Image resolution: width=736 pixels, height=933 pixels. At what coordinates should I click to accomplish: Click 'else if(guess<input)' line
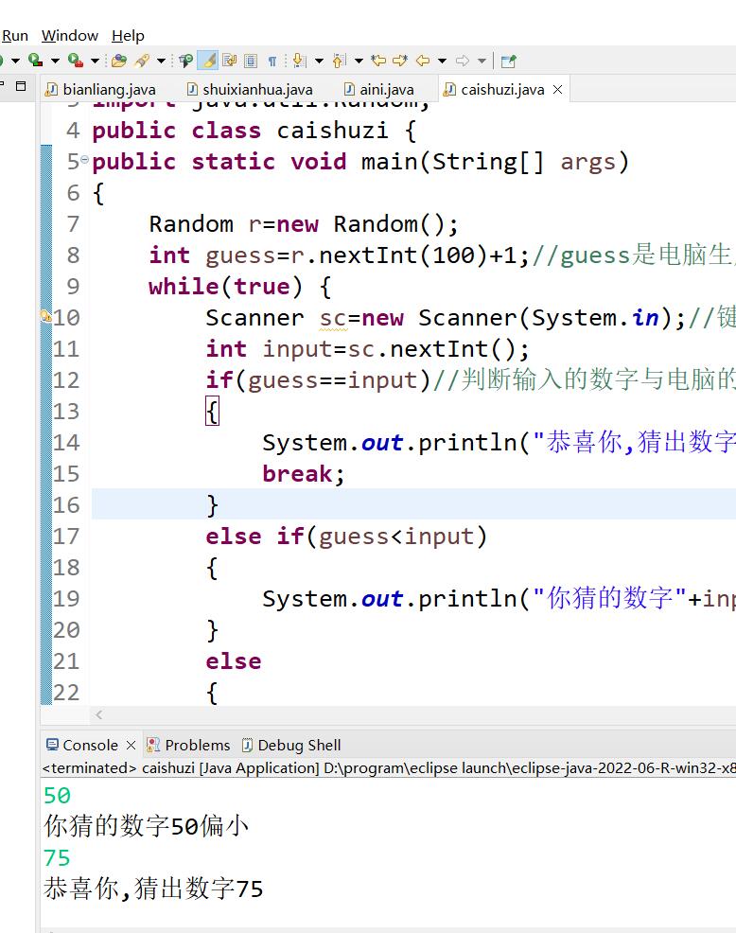(346, 537)
